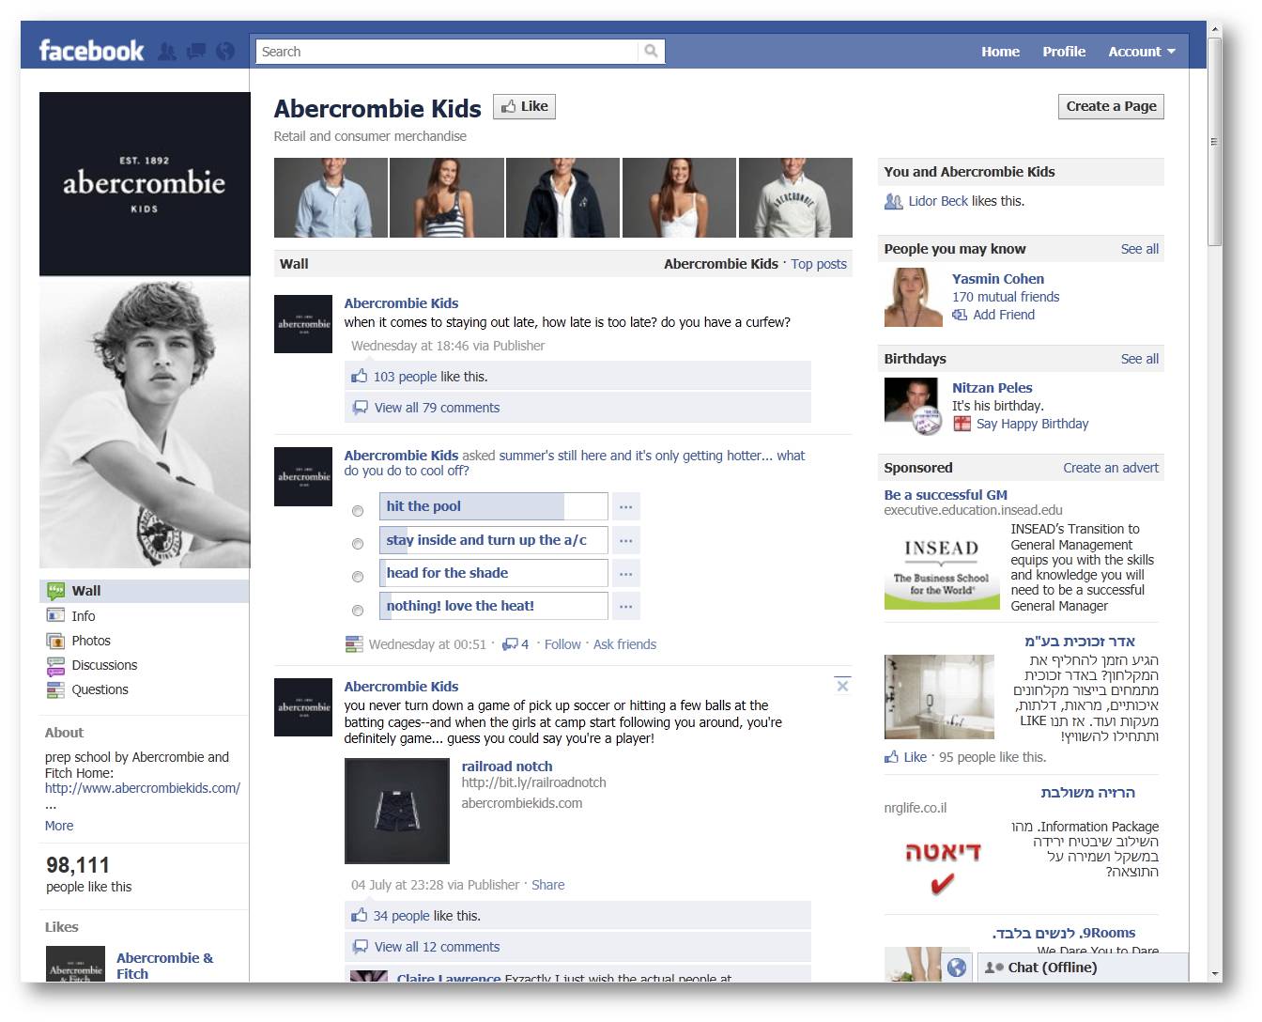Open messages icon in header

(196, 52)
